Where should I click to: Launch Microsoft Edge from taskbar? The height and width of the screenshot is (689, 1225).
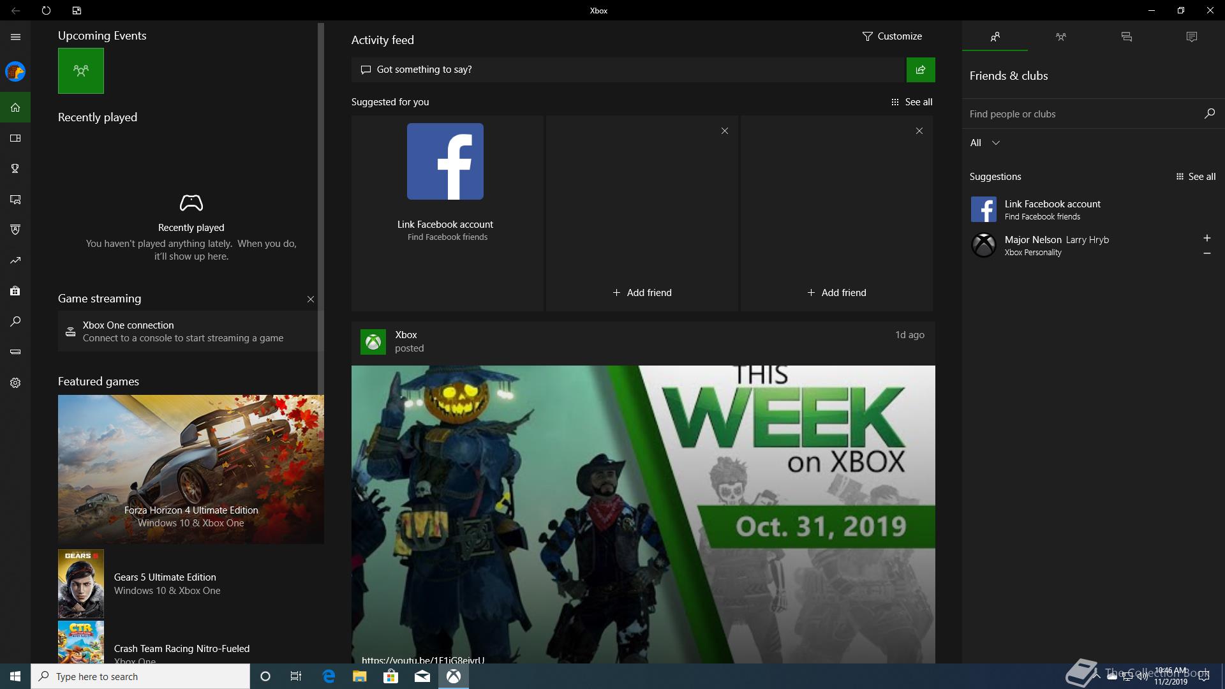coord(329,676)
